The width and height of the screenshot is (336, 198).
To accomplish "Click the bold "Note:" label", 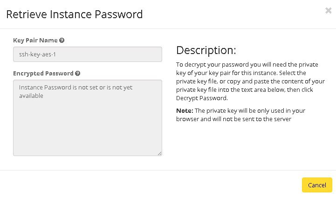I will coord(185,111).
